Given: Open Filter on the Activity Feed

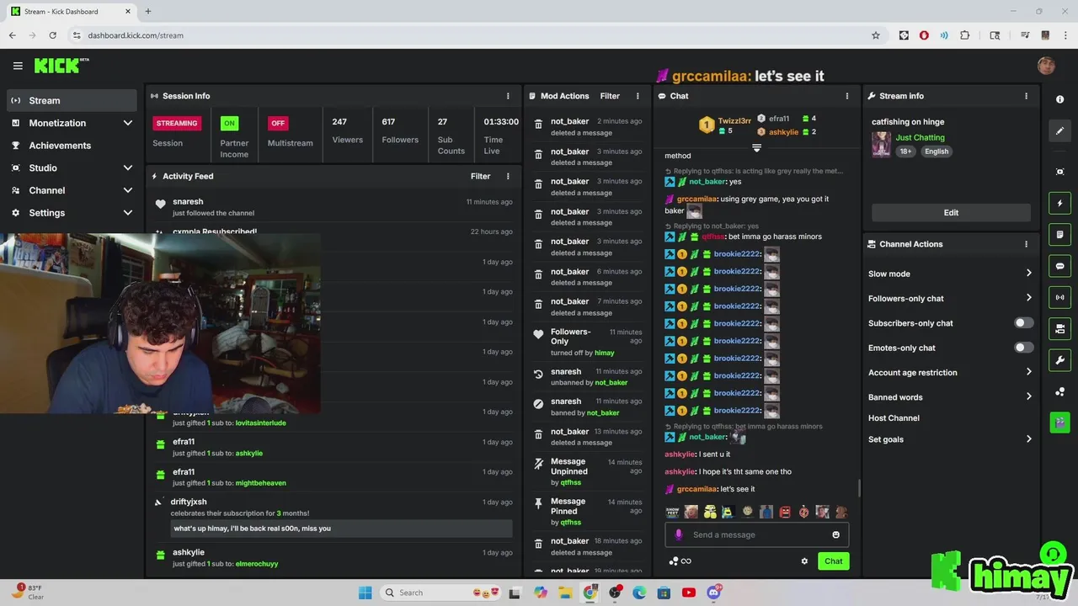Looking at the screenshot, I should point(480,176).
